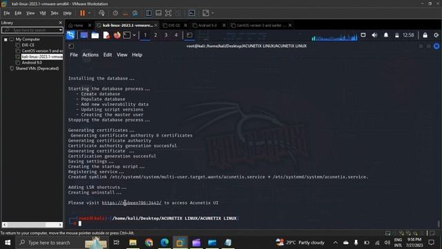Take a snapshot of the VM
Image resolution: width=442 pixels, height=249 pixels.
click(115, 13)
